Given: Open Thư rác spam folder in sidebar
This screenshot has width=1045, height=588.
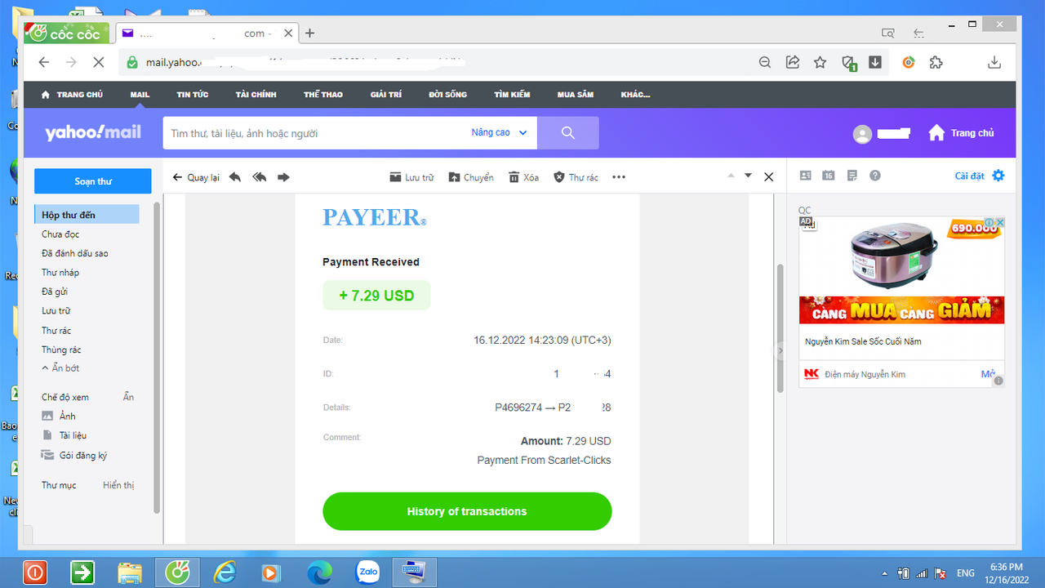Looking at the screenshot, I should coord(56,331).
